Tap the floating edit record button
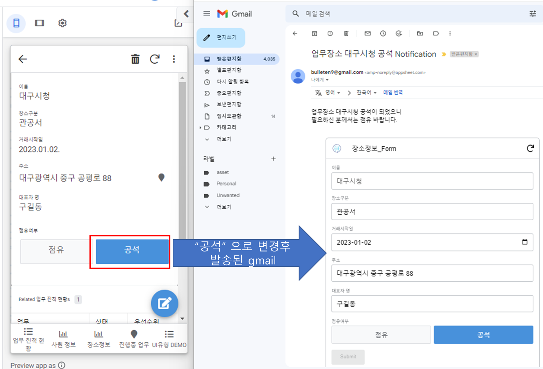Screen dimensions: 543x369 tap(165, 303)
